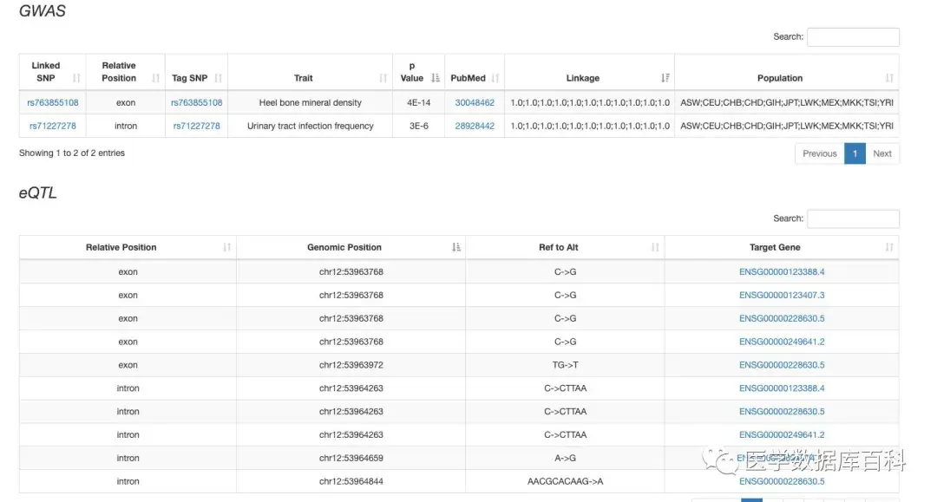Open PubMed link 28928442
The image size is (937, 502).
point(475,126)
